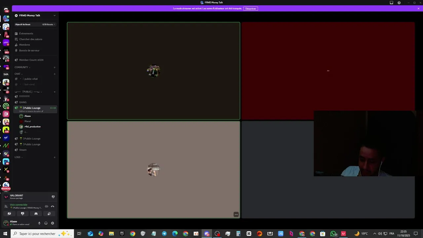423x238 pixels.
Task: Open Telegram from the taskbar
Action: [164, 234]
